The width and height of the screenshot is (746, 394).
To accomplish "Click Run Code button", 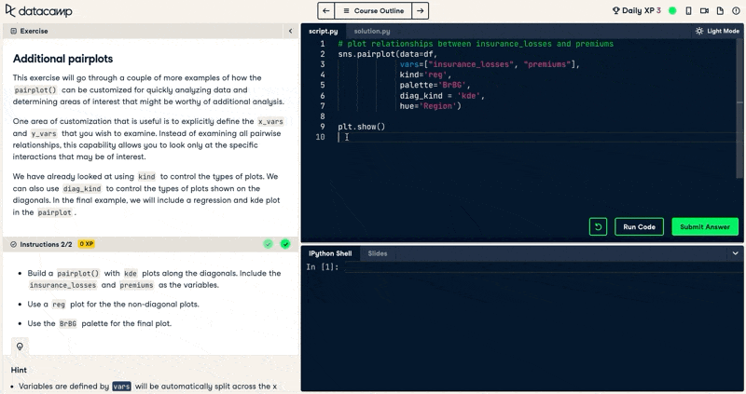I will 639,226.
